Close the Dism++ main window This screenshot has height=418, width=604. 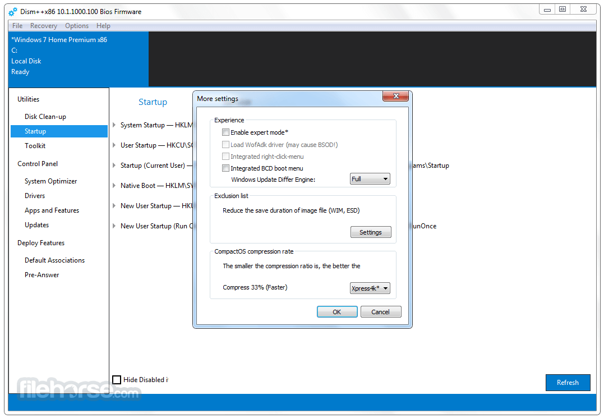[x=584, y=9]
